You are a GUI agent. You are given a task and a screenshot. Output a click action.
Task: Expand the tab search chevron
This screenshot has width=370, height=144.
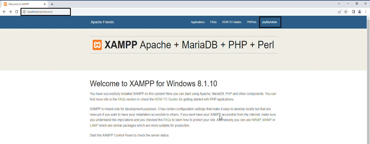[x=339, y=4]
